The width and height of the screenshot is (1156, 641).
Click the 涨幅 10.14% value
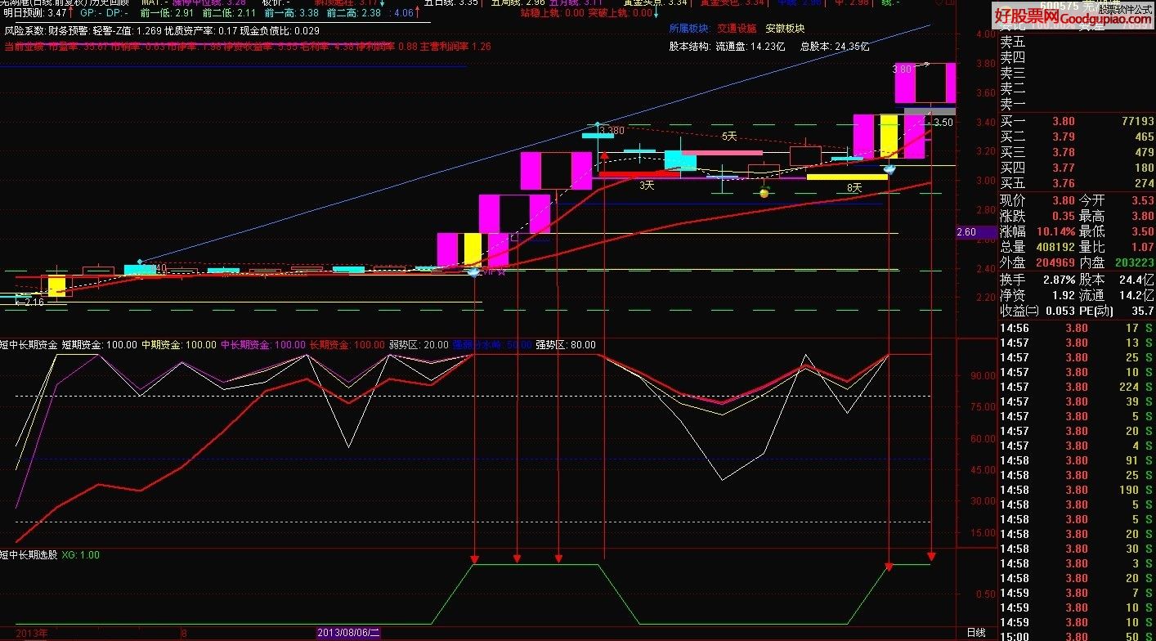point(1057,232)
